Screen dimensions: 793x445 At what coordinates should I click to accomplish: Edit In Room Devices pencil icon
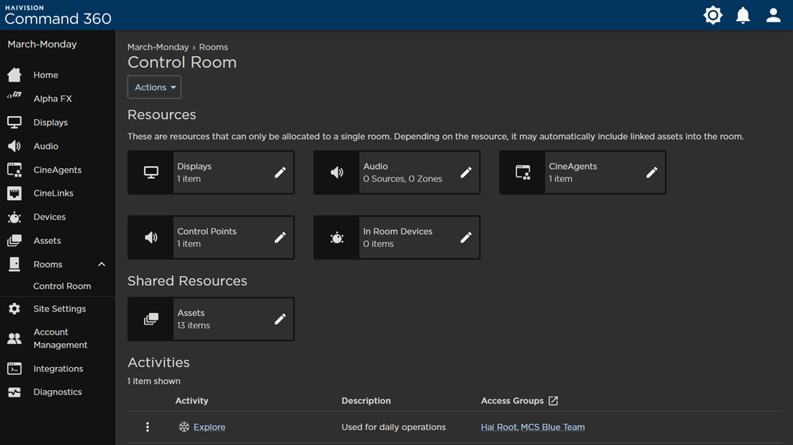coord(466,237)
